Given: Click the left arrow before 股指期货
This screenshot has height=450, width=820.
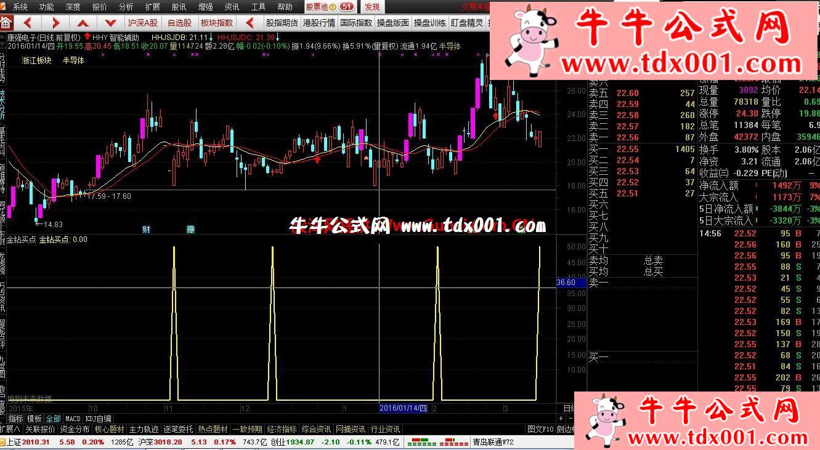Looking at the screenshot, I should 251,23.
